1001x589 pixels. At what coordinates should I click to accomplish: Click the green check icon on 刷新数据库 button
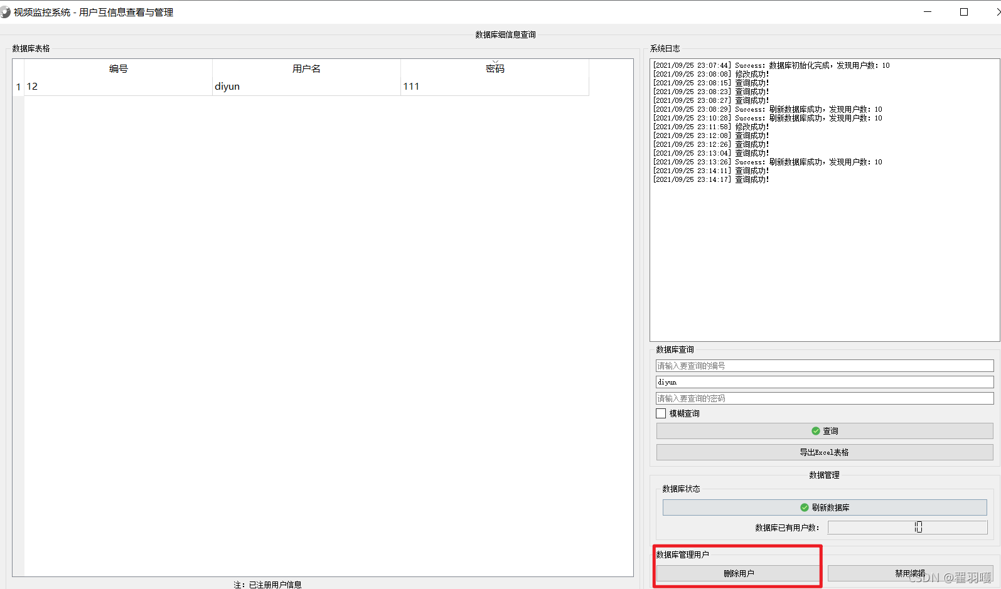pos(804,507)
